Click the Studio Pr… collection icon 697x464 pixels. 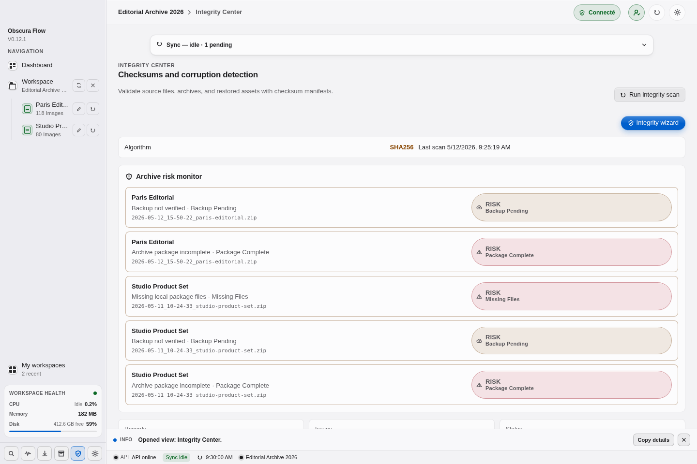pyautogui.click(x=27, y=130)
